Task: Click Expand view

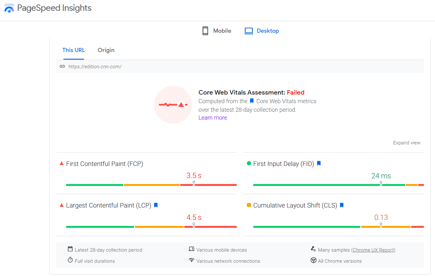Action: pyautogui.click(x=407, y=143)
